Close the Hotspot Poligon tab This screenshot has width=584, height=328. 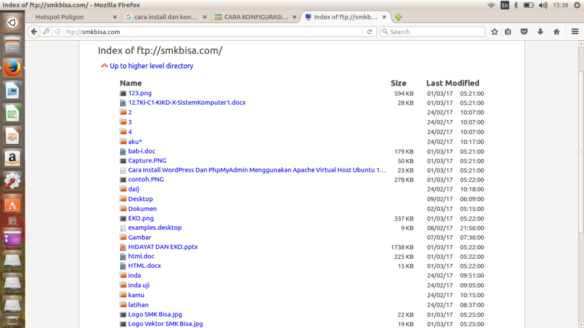pyautogui.click(x=115, y=17)
